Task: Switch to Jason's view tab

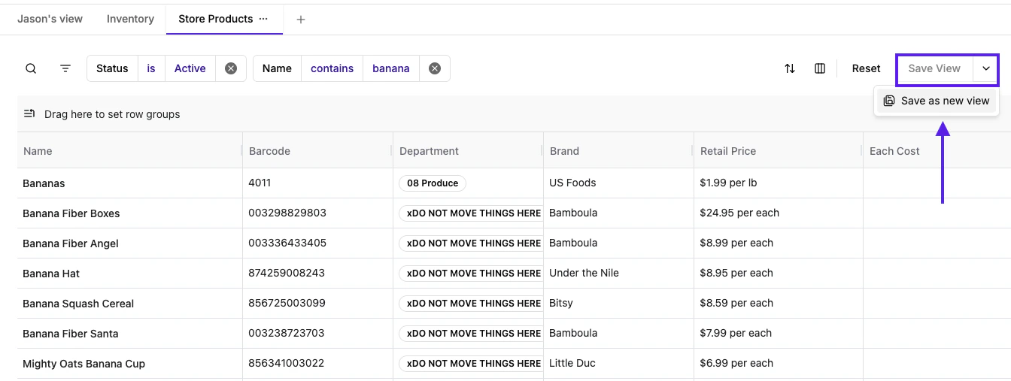Action: [50, 19]
